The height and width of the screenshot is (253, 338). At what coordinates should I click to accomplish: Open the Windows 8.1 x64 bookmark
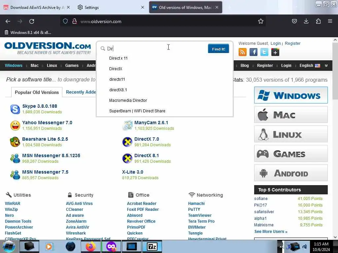point(28,33)
